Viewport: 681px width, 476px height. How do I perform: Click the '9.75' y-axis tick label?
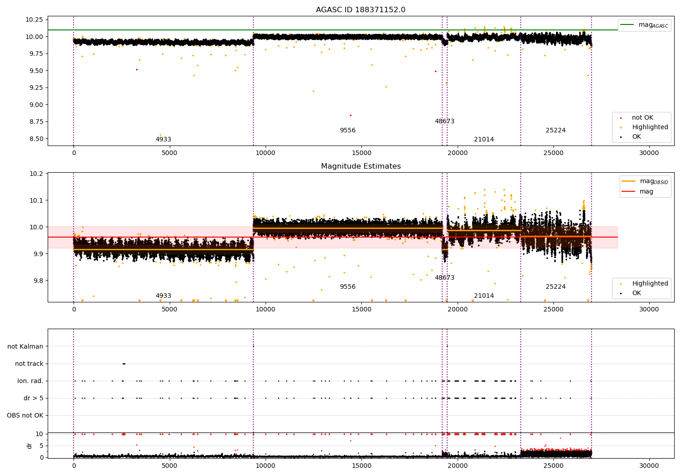click(36, 53)
